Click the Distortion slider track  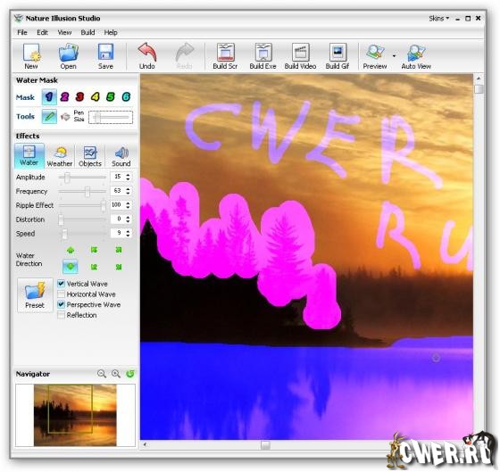coord(82,219)
